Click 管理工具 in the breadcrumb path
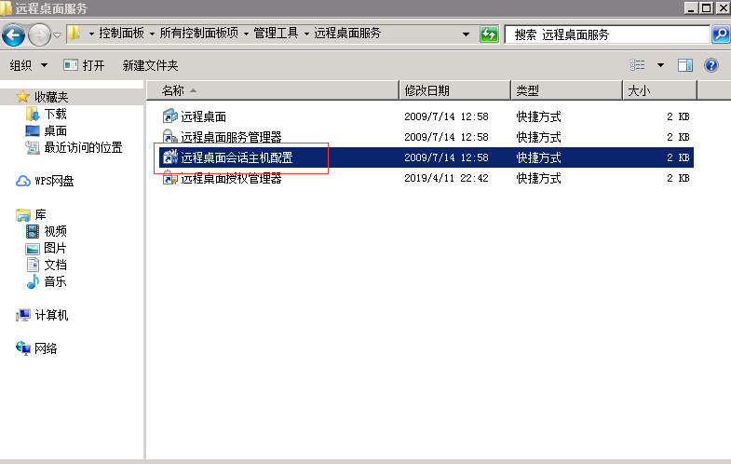Image resolution: width=731 pixels, height=464 pixels. click(x=278, y=34)
